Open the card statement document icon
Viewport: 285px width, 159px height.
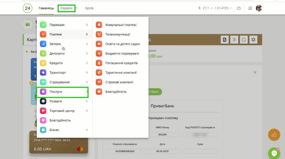pyautogui.click(x=224, y=40)
